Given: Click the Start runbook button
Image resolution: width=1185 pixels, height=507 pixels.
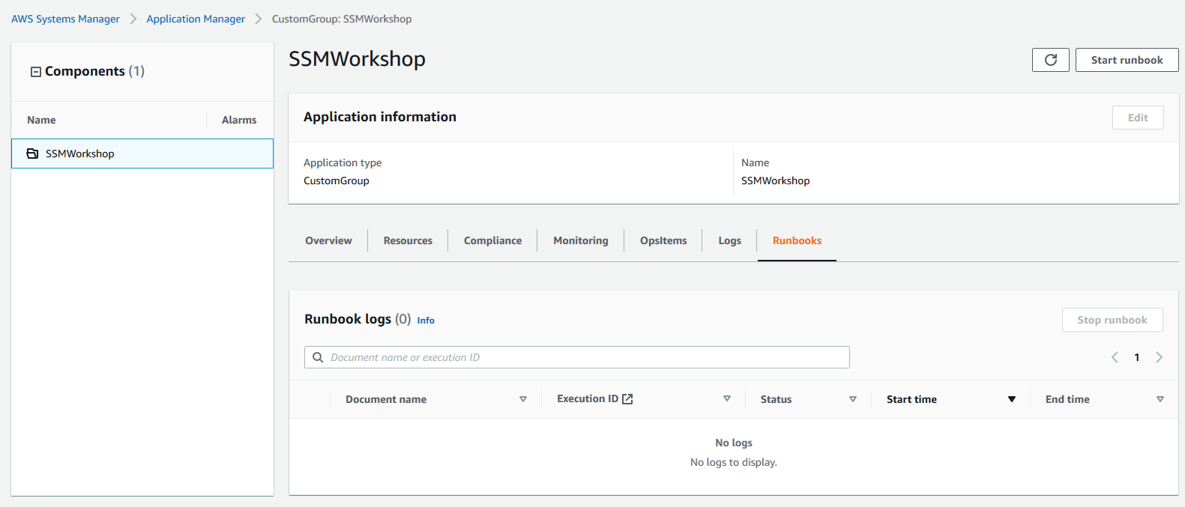Looking at the screenshot, I should tap(1127, 60).
